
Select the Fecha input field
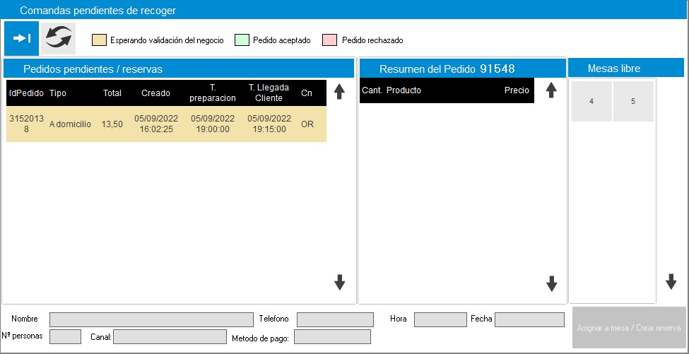point(529,319)
